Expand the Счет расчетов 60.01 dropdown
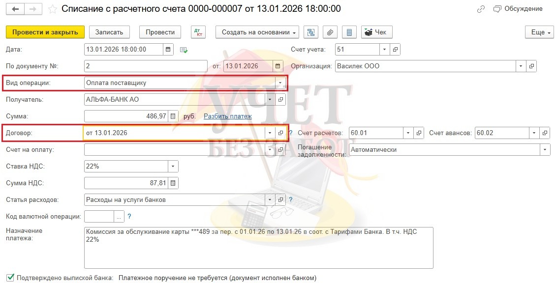The height and width of the screenshot is (283, 556). (408, 133)
